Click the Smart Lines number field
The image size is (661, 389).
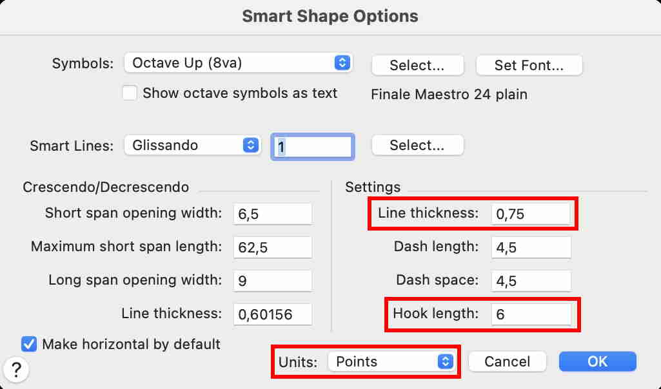point(313,146)
